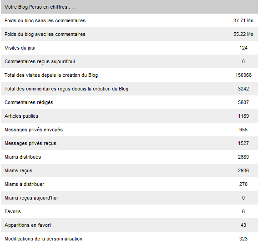Select the 'Favoris' row label
Viewport: 258px width, 245px height.
coord(13,211)
